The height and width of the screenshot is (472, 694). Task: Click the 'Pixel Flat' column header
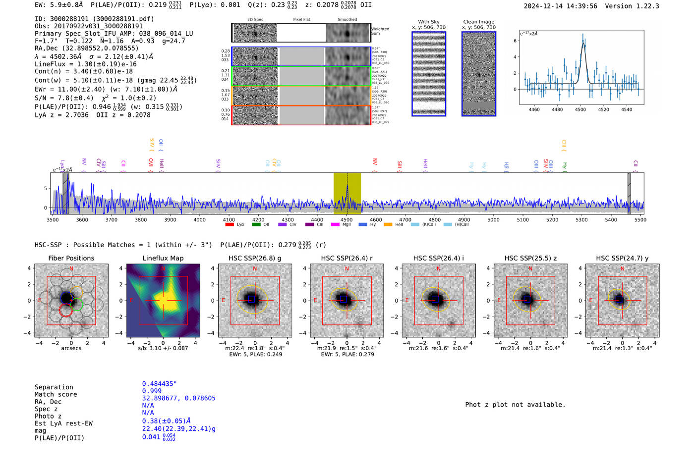pyautogui.click(x=302, y=20)
